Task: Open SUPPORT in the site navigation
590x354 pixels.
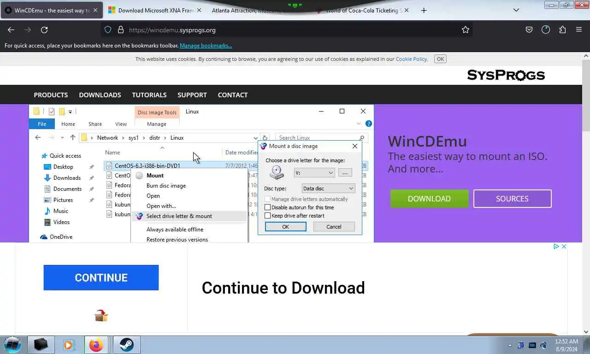Action: 192,94
